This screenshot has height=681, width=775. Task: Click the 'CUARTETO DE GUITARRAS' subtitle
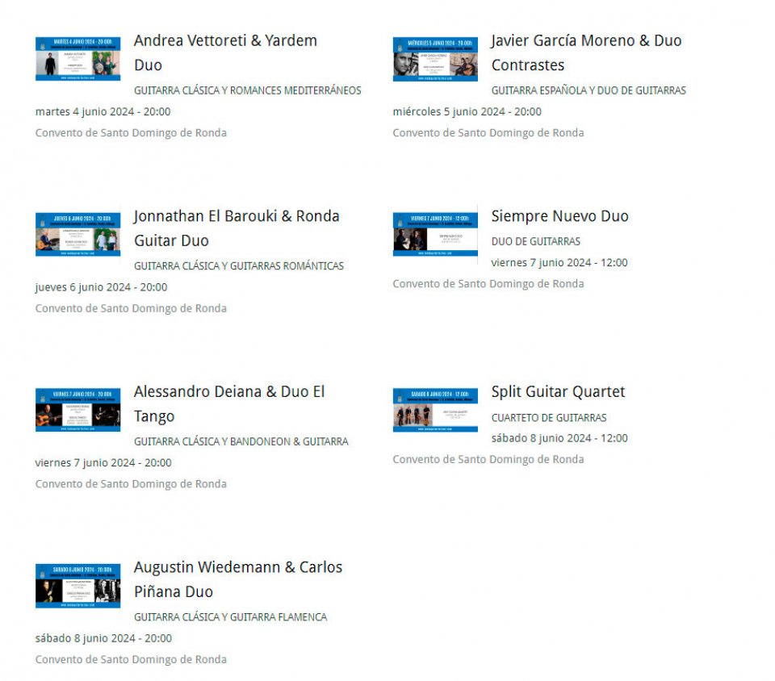pos(549,418)
